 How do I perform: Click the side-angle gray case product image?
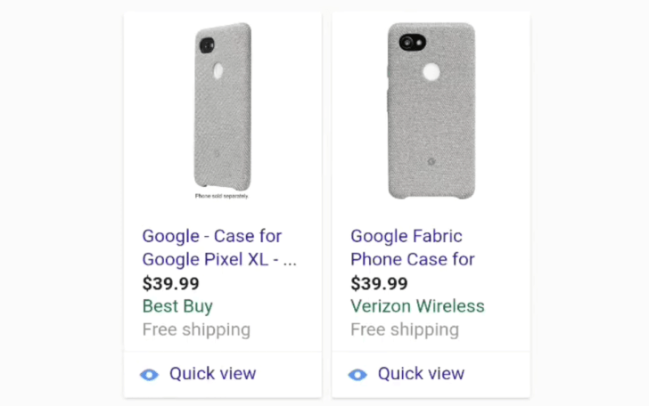(222, 107)
